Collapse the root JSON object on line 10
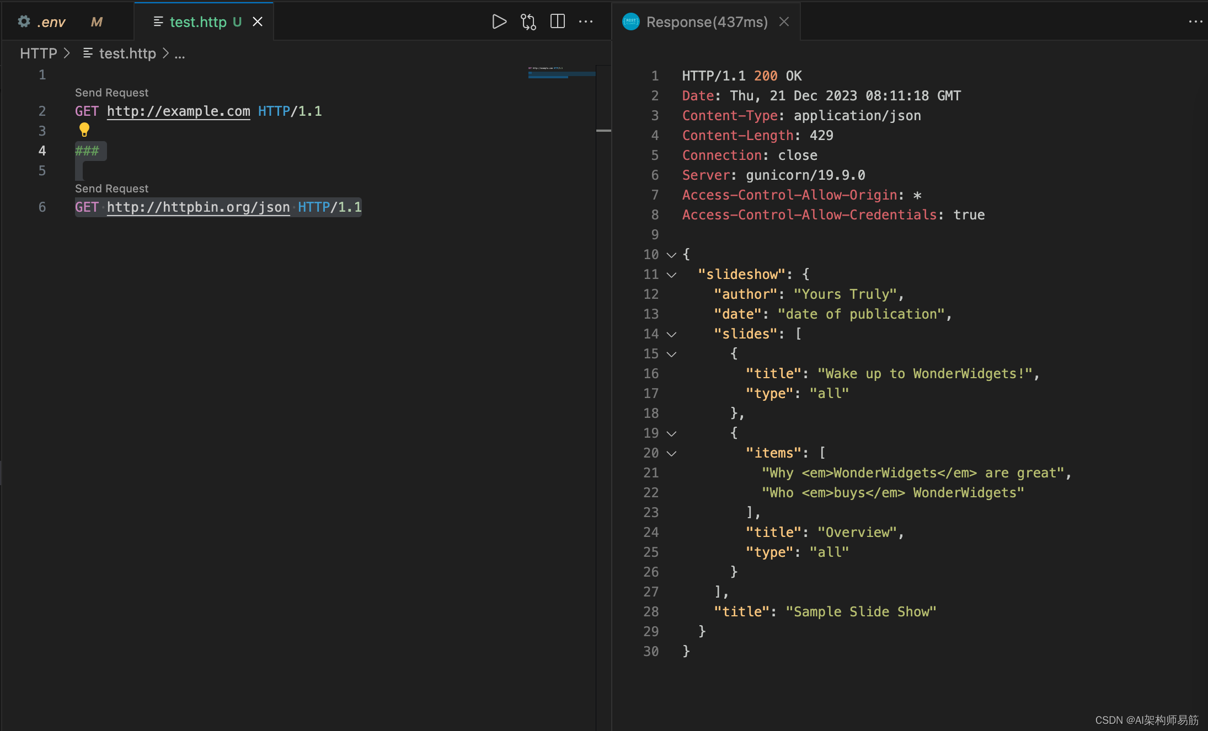 [671, 255]
